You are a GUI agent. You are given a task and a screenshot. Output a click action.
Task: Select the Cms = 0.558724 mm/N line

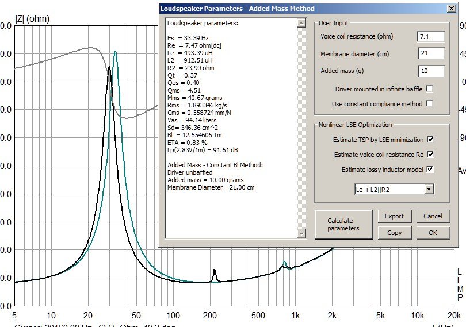coord(199,113)
